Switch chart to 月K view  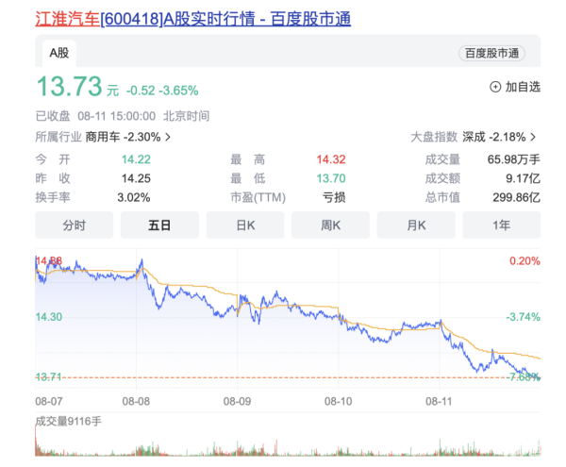pyautogui.click(x=416, y=225)
